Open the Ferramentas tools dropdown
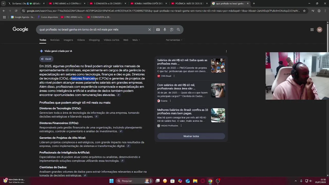This screenshot has height=185, width=329. [x=174, y=40]
